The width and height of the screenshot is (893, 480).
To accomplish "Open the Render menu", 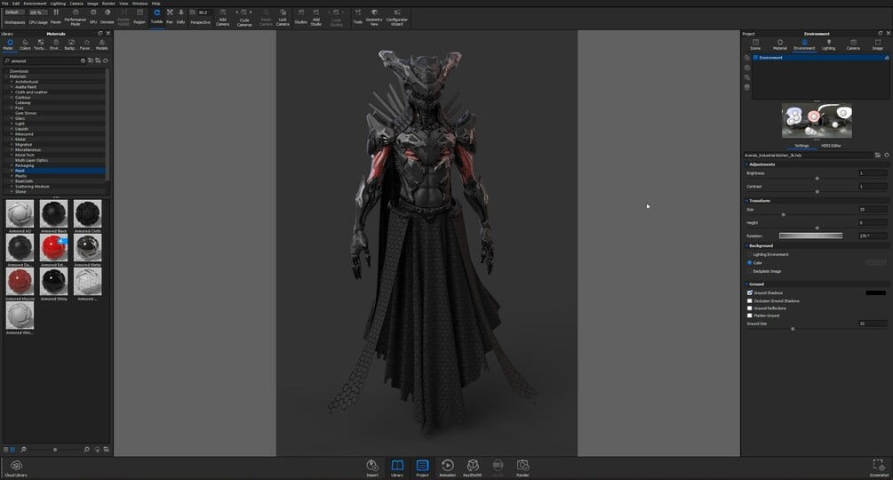I will (x=108, y=4).
